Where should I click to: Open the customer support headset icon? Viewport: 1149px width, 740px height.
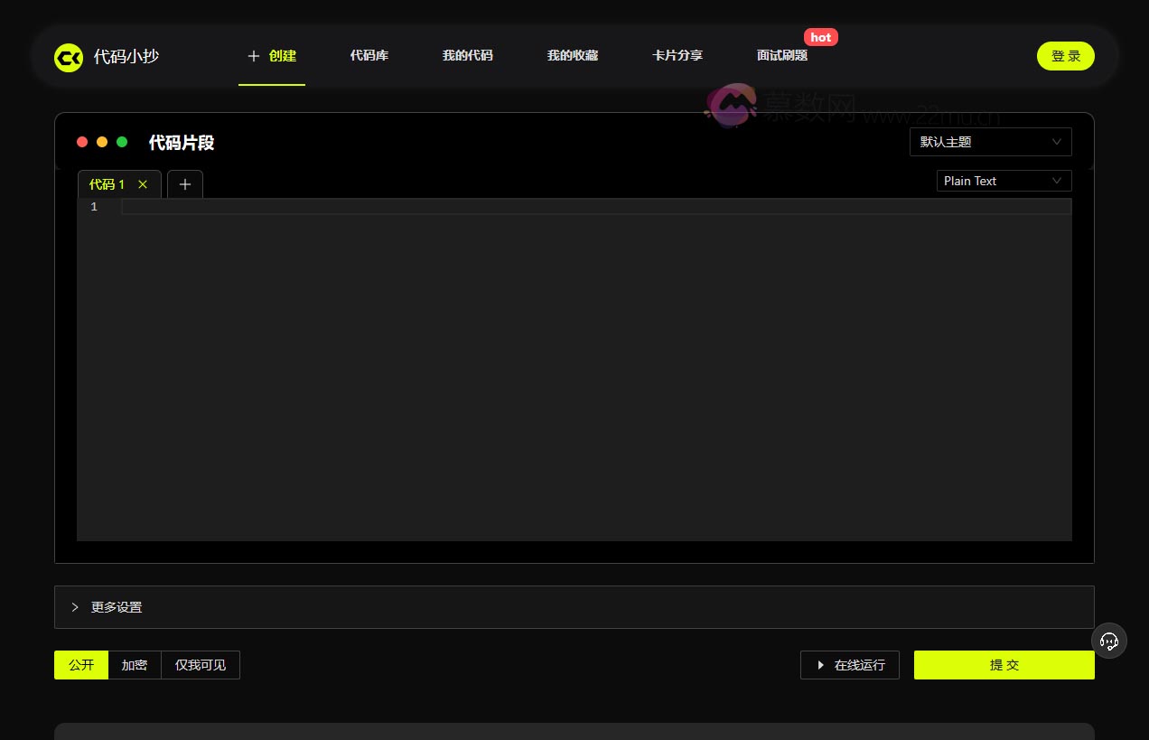pos(1109,641)
